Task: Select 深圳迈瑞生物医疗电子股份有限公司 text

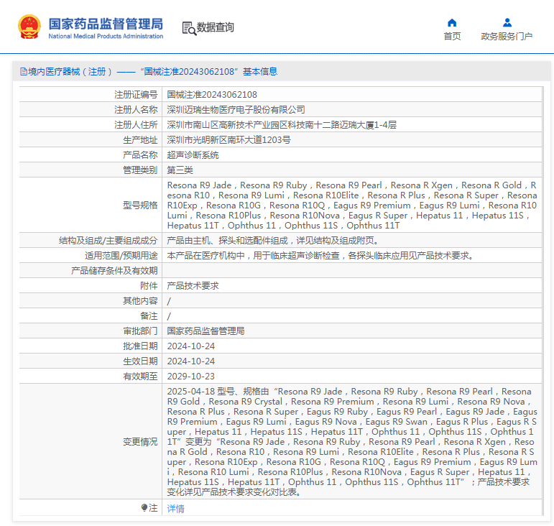Action: [x=236, y=110]
